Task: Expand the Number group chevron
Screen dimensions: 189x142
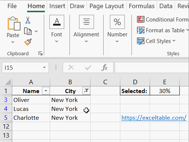Action: coord(117,41)
